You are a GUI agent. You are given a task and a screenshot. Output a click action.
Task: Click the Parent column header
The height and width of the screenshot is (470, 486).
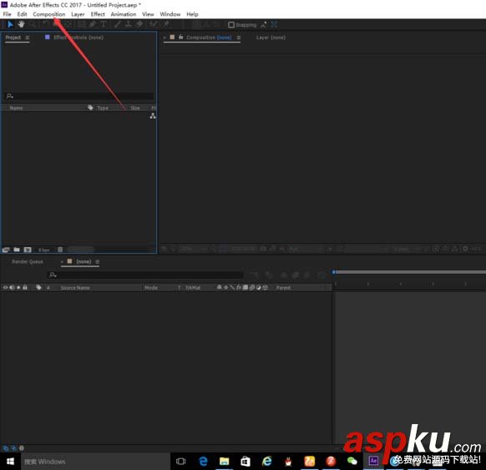tap(283, 288)
